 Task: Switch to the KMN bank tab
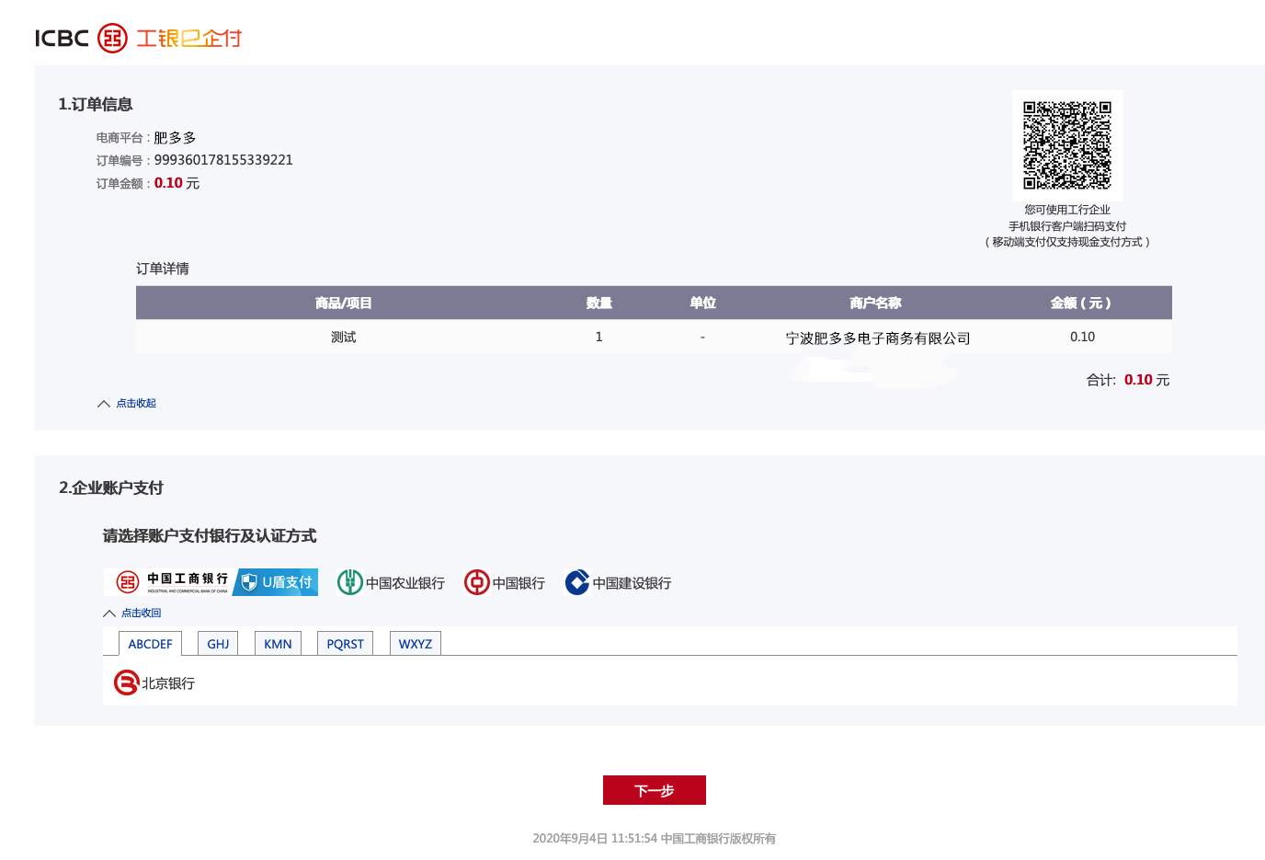278,644
